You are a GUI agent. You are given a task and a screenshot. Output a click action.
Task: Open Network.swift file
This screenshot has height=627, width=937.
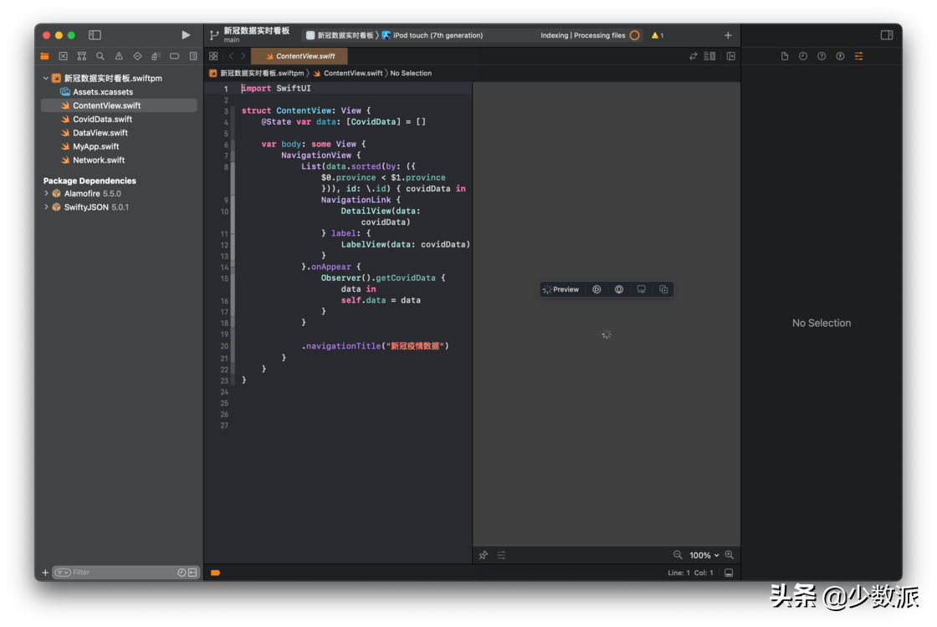pos(119,160)
